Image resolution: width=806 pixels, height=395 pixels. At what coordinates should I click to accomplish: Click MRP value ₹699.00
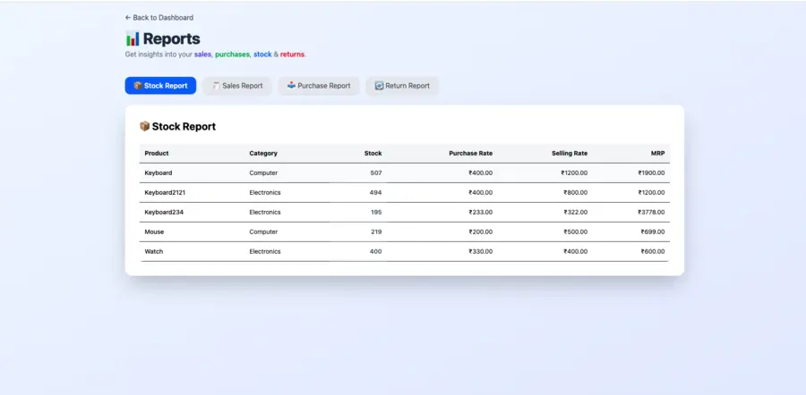653,231
